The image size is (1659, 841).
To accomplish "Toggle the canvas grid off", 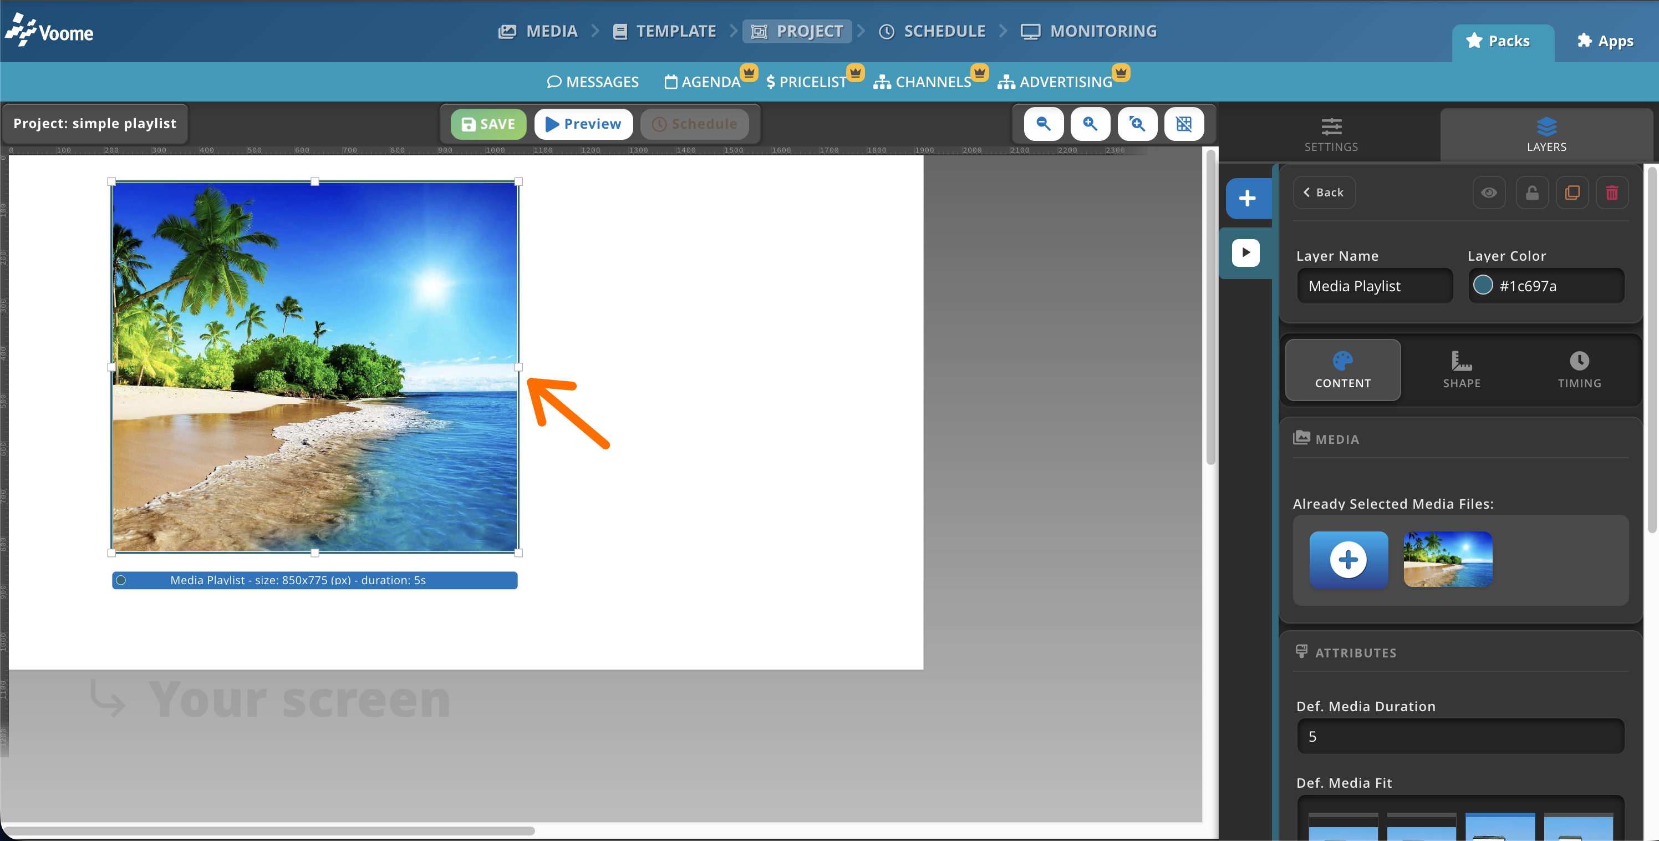I will 1184,124.
